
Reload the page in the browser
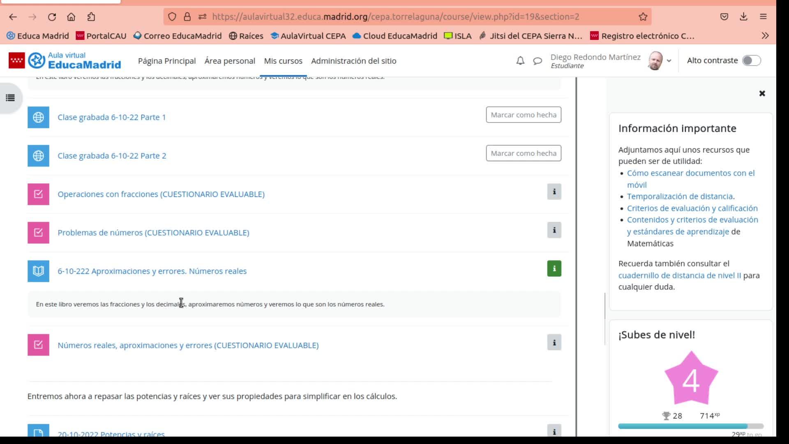pyautogui.click(x=52, y=17)
